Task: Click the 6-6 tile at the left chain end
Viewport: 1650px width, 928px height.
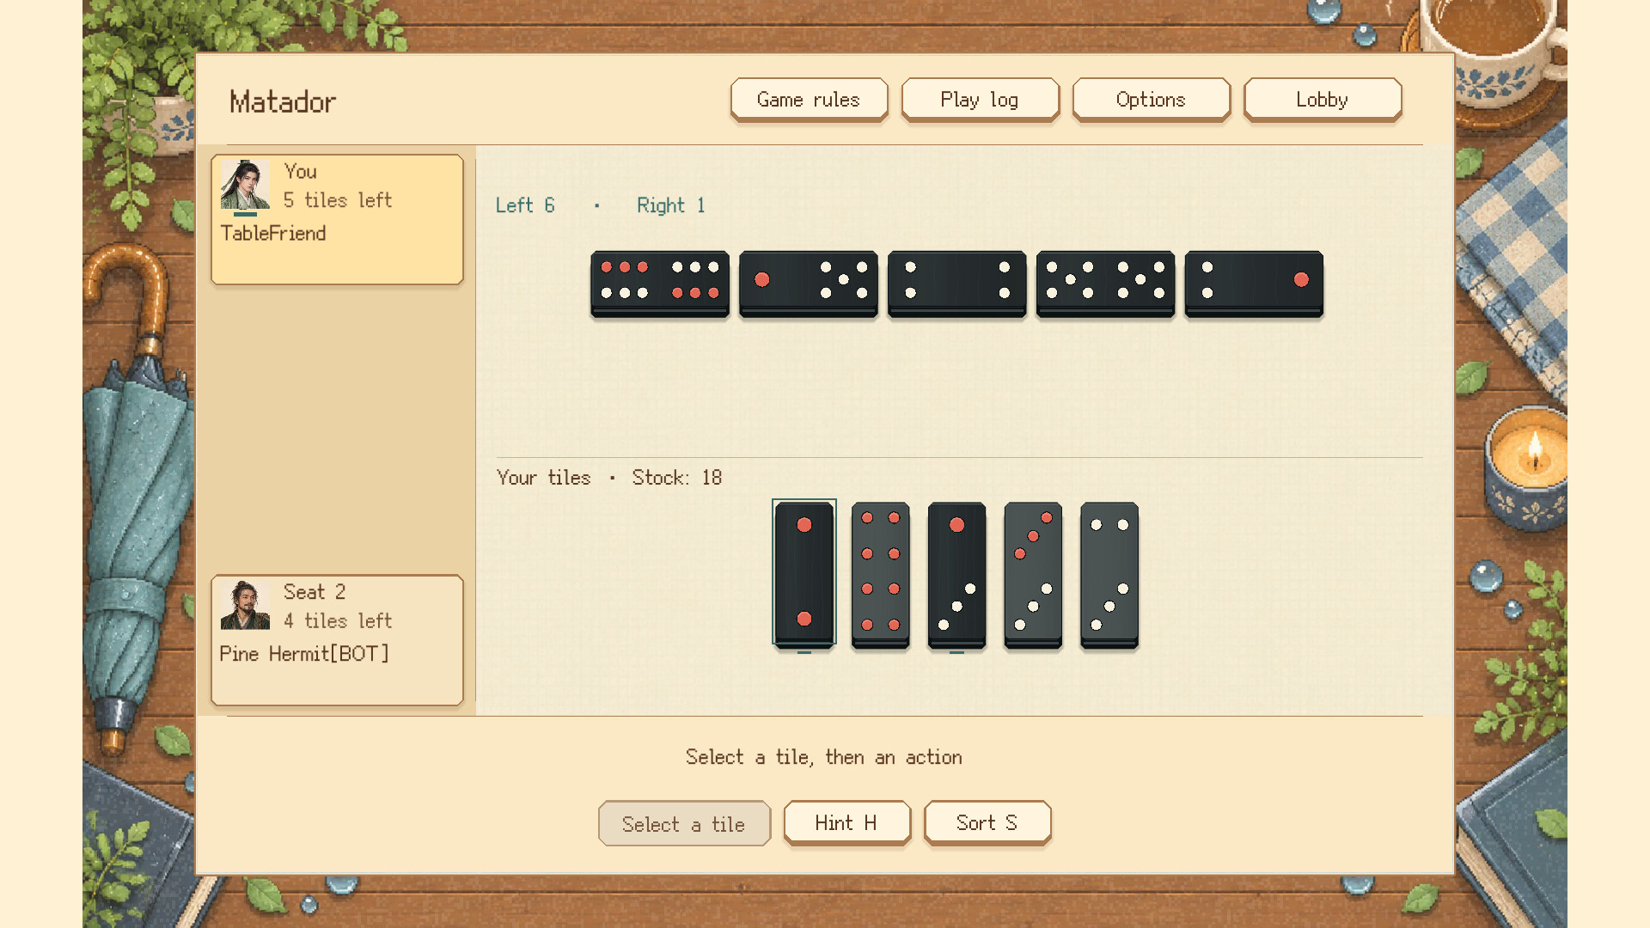Action: (x=660, y=284)
